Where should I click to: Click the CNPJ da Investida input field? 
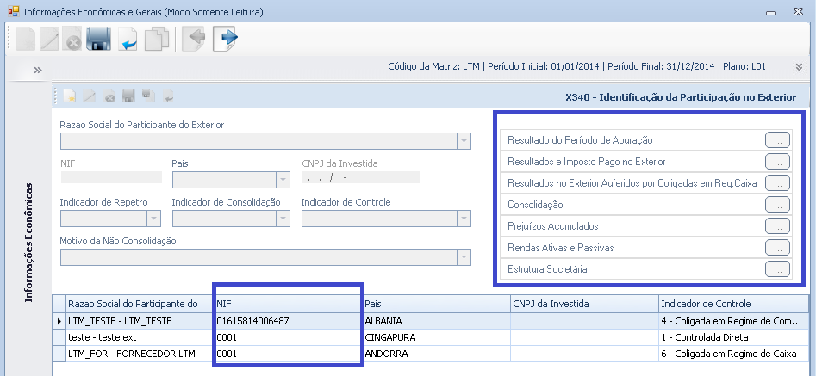(x=360, y=178)
